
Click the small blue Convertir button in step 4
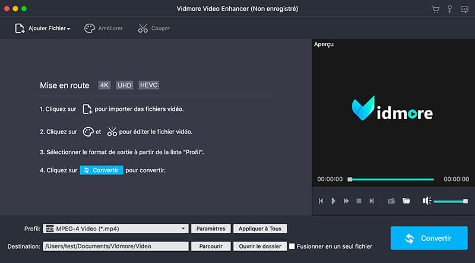(102, 170)
